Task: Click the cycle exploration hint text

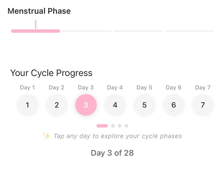Action: [x=117, y=136]
